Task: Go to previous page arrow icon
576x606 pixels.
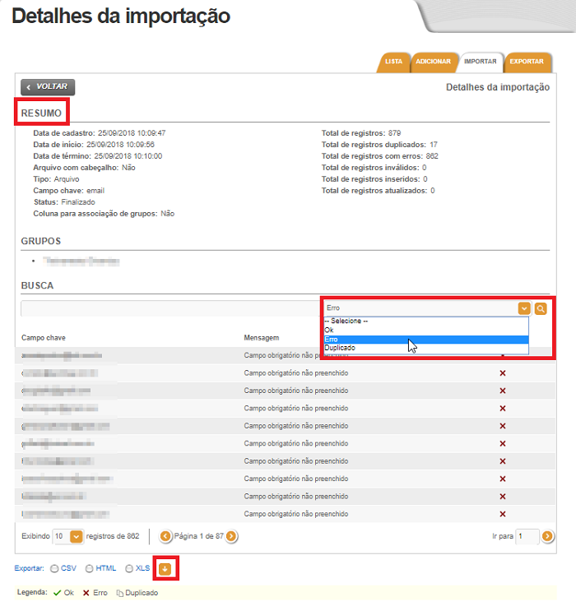Action: (165, 536)
